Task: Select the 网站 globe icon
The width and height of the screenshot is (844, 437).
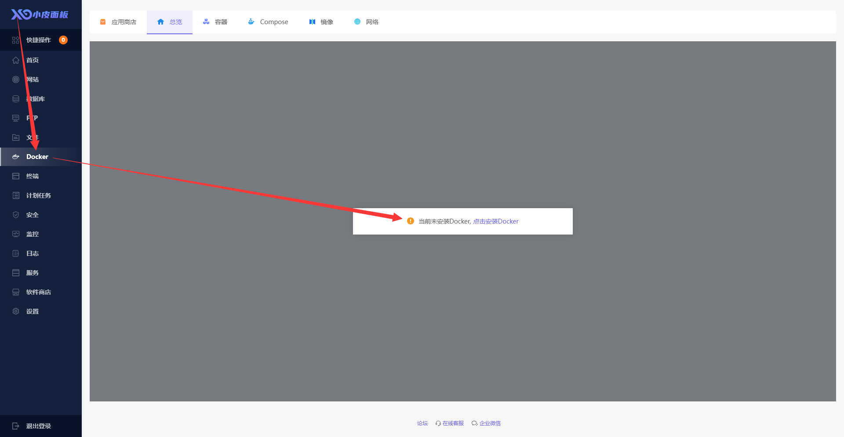Action: [x=16, y=79]
